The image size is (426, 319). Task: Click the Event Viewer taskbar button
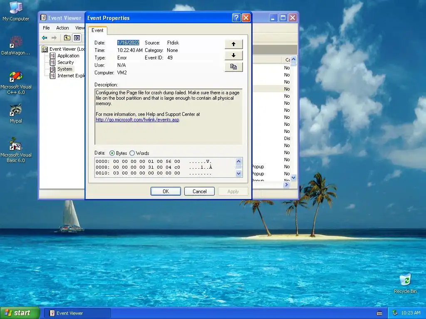click(77, 313)
